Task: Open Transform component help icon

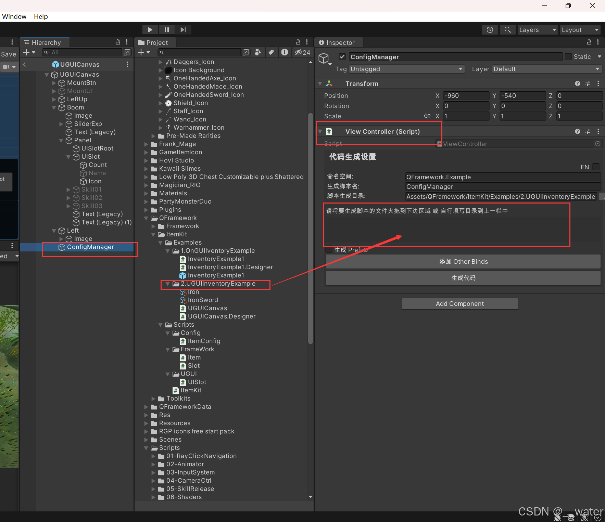Action: pos(578,83)
